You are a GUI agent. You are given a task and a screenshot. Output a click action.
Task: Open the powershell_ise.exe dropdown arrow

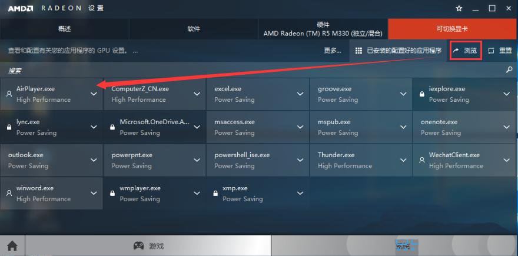tap(300, 160)
